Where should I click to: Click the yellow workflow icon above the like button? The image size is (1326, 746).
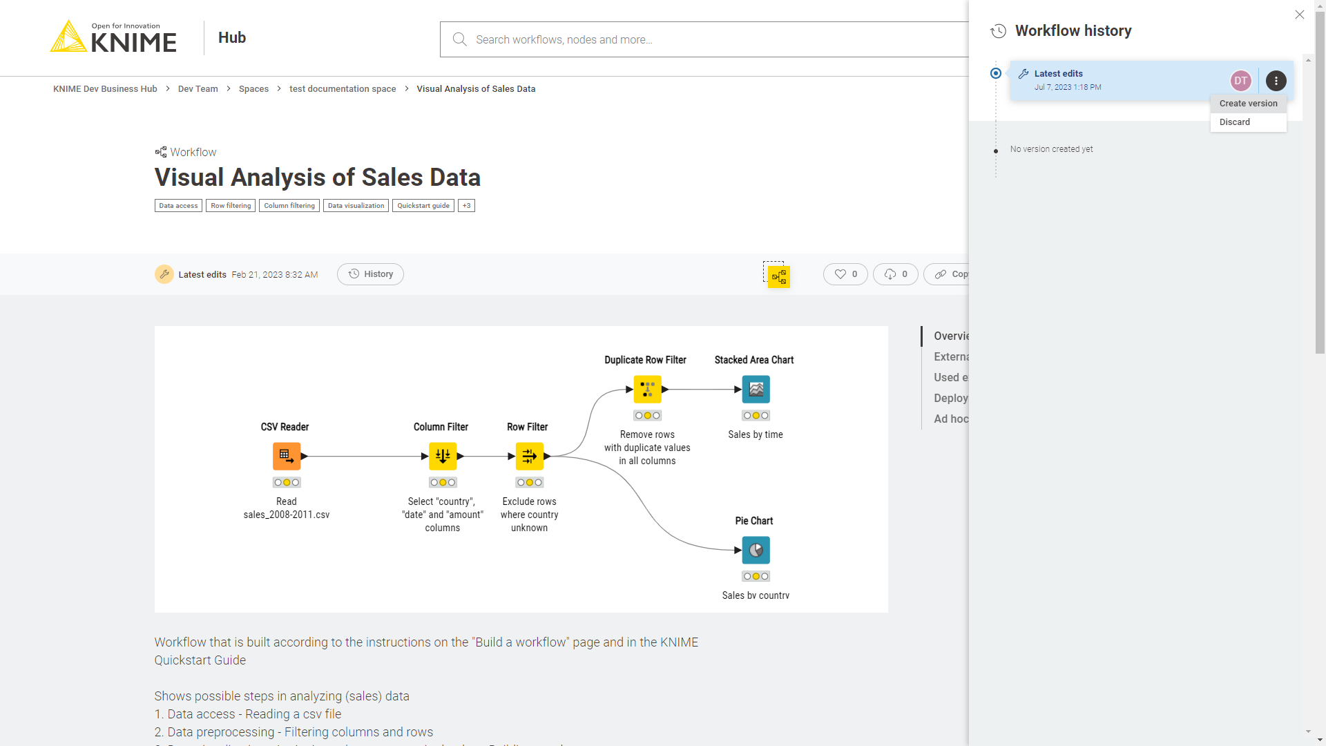pos(777,276)
